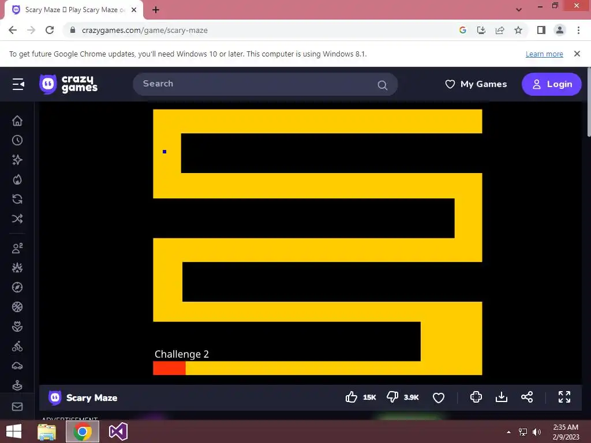Click the Learn more link
Image resolution: width=591 pixels, height=443 pixels.
pos(544,54)
